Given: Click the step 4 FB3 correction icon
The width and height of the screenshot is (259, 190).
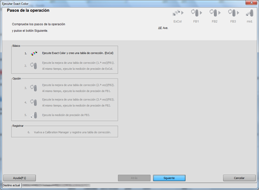Looking at the screenshot, I should click(34, 102).
